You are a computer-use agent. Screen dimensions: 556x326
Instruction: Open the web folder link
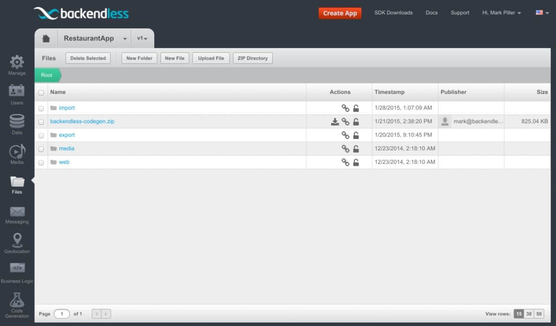64,162
